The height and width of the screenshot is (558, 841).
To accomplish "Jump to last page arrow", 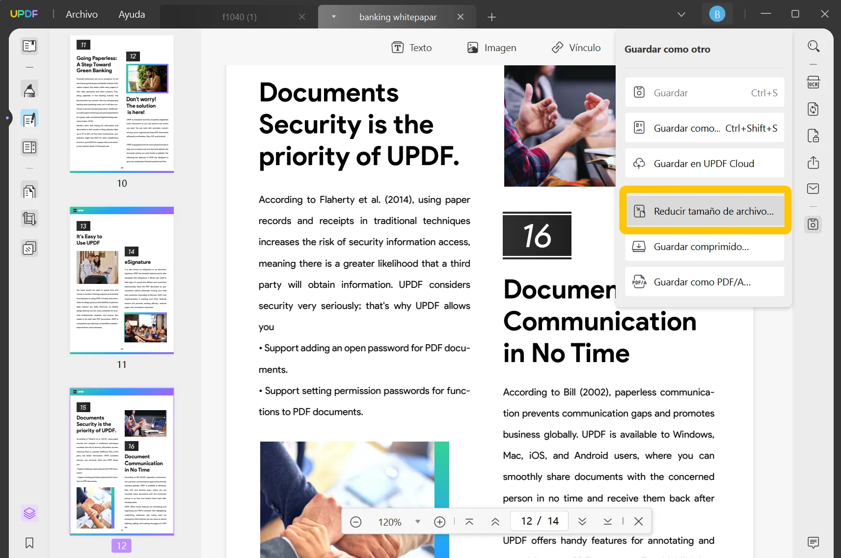I will point(608,522).
